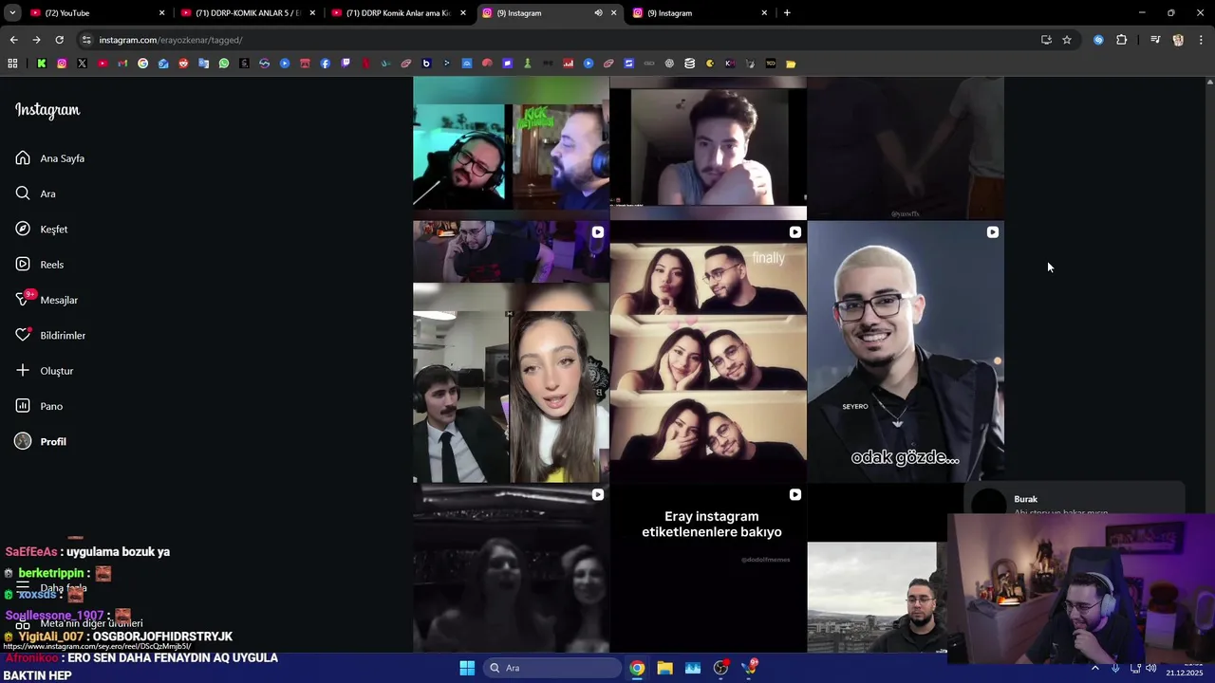Show hidden system tray icons
This screenshot has width=1215, height=683.
click(x=1094, y=668)
